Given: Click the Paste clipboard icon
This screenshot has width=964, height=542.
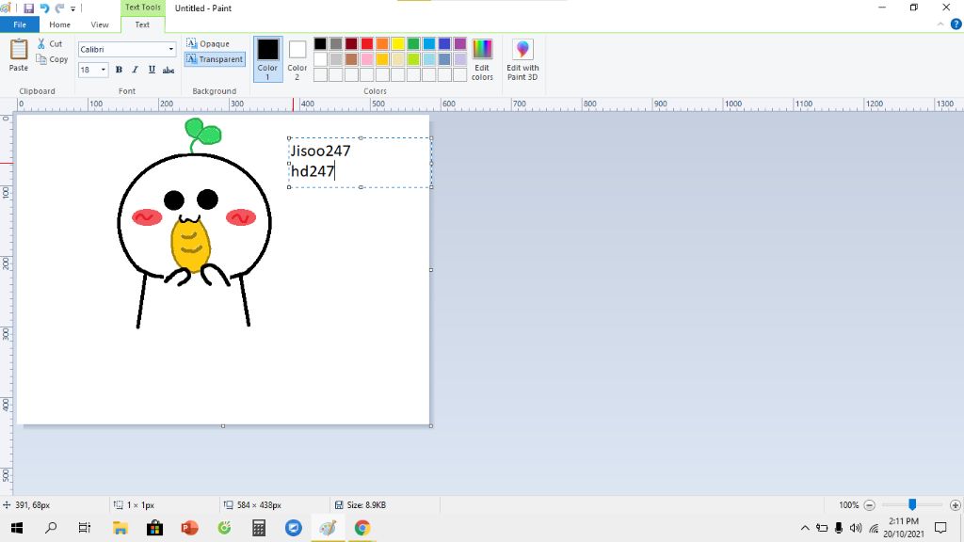Looking at the screenshot, I should 19,49.
